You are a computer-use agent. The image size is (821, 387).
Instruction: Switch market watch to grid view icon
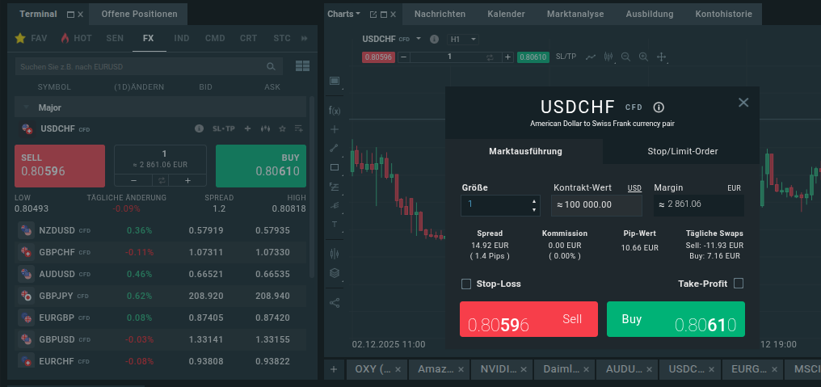[303, 66]
